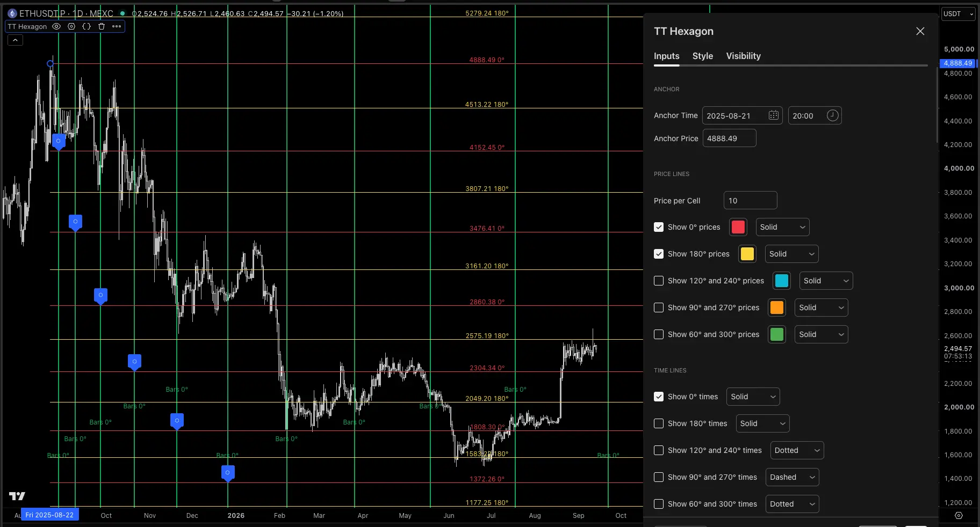The image size is (980, 527).
Task: Enable Show 60° and 300° times
Action: [659, 504]
